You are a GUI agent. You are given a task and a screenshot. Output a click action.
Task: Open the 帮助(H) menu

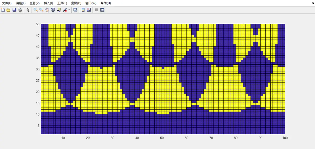106,3
